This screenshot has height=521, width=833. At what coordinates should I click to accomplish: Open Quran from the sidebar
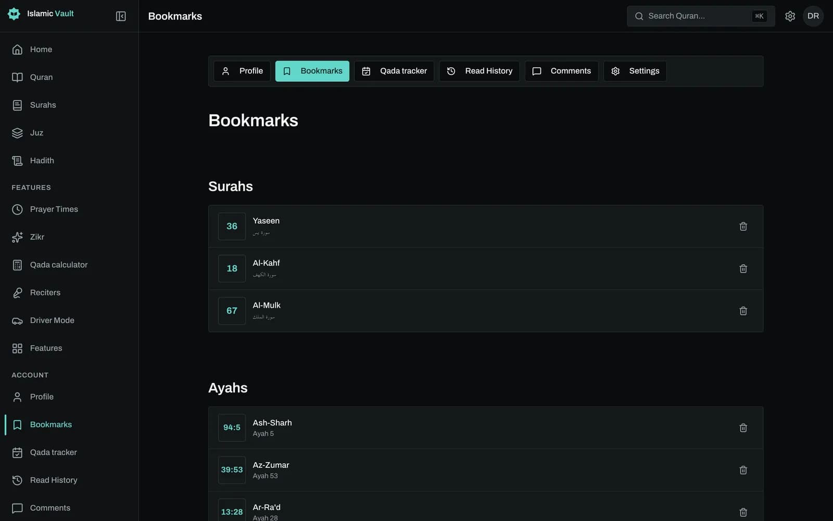[69, 77]
